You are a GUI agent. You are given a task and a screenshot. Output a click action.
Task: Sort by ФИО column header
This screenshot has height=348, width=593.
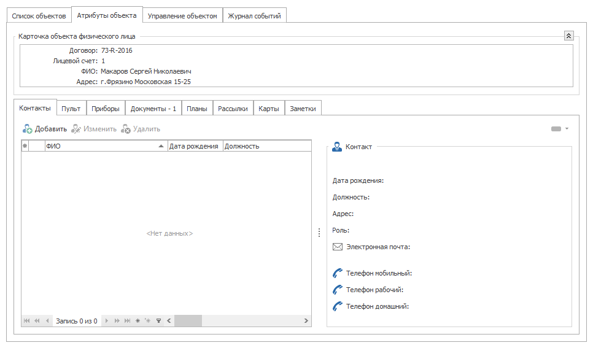click(x=106, y=146)
